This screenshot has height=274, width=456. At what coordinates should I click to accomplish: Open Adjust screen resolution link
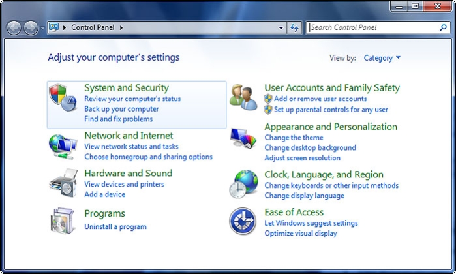coord(303,158)
